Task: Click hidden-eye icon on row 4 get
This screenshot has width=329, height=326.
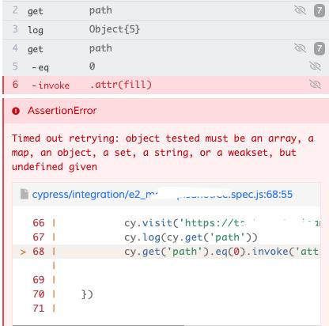Action: 300,48
